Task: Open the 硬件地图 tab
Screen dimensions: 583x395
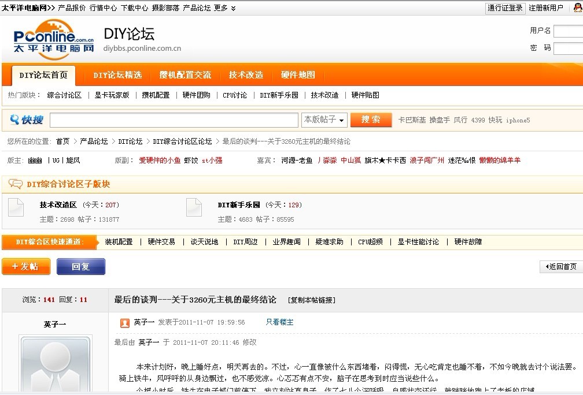Action: point(298,75)
